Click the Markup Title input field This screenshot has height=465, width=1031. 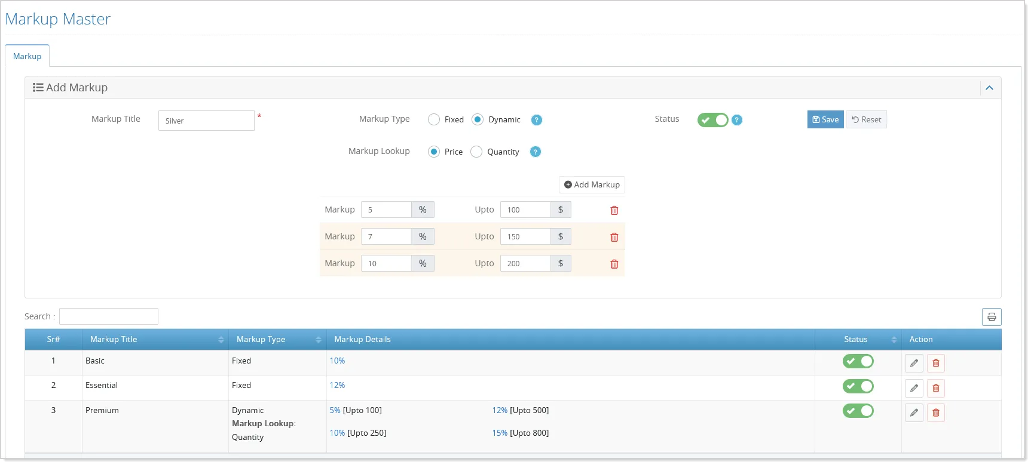[x=206, y=121]
